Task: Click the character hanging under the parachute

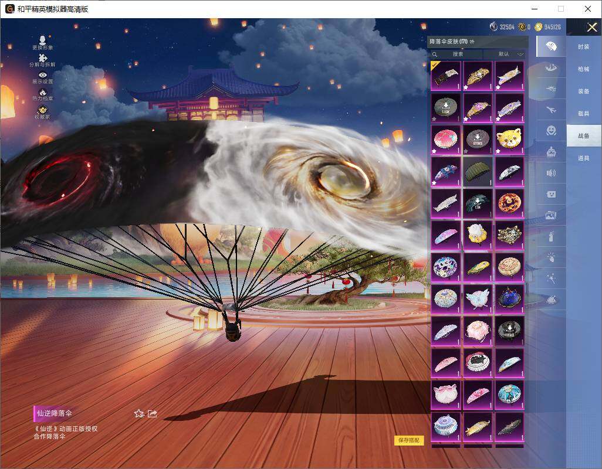Action: tap(232, 322)
